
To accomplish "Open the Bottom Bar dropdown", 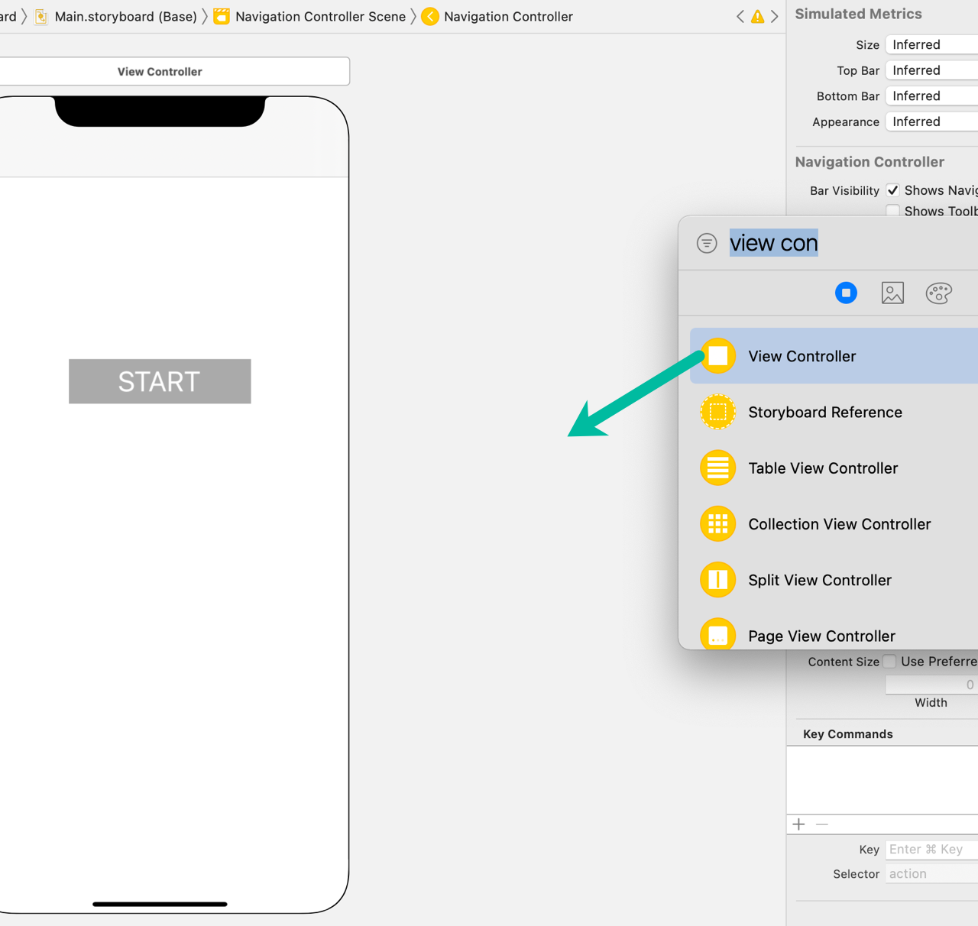I will click(931, 96).
